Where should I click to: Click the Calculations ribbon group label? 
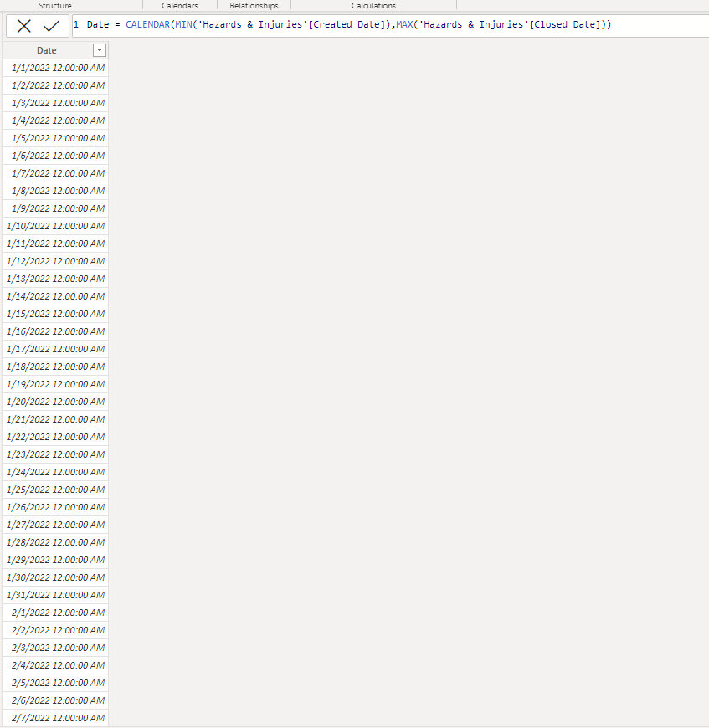[374, 6]
